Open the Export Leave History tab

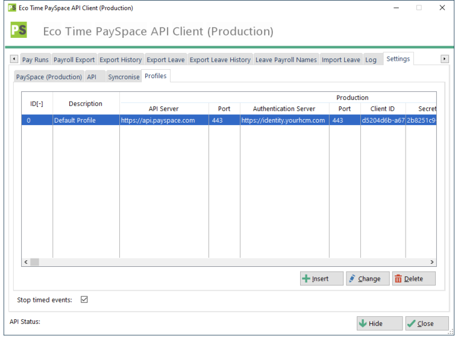pyautogui.click(x=220, y=60)
